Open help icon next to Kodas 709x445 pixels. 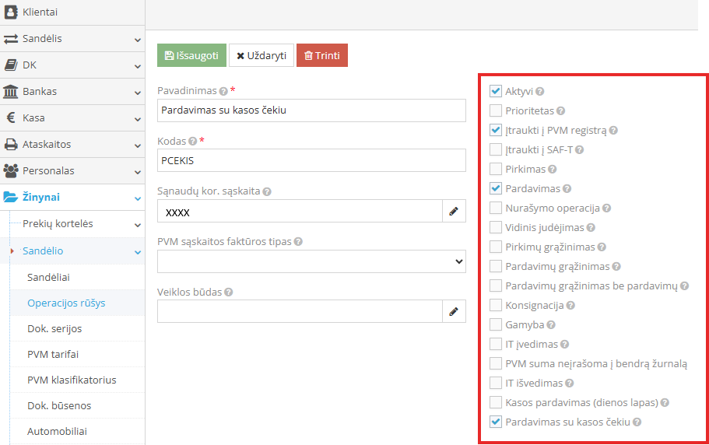pyautogui.click(x=193, y=142)
